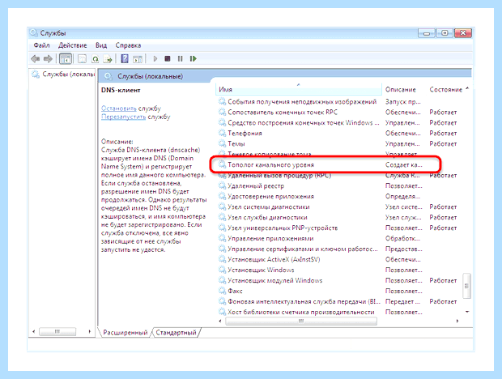Click the Export list toolbar icon
Screen dimensions: 502x379
click(108, 58)
